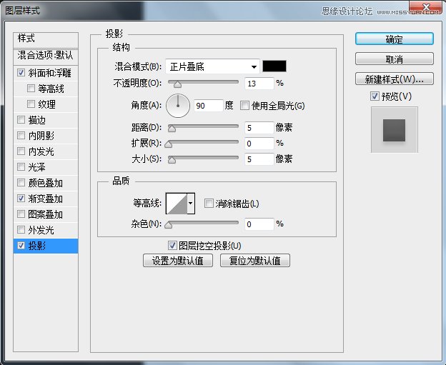Close the 图层样式 dialog window

426,7
